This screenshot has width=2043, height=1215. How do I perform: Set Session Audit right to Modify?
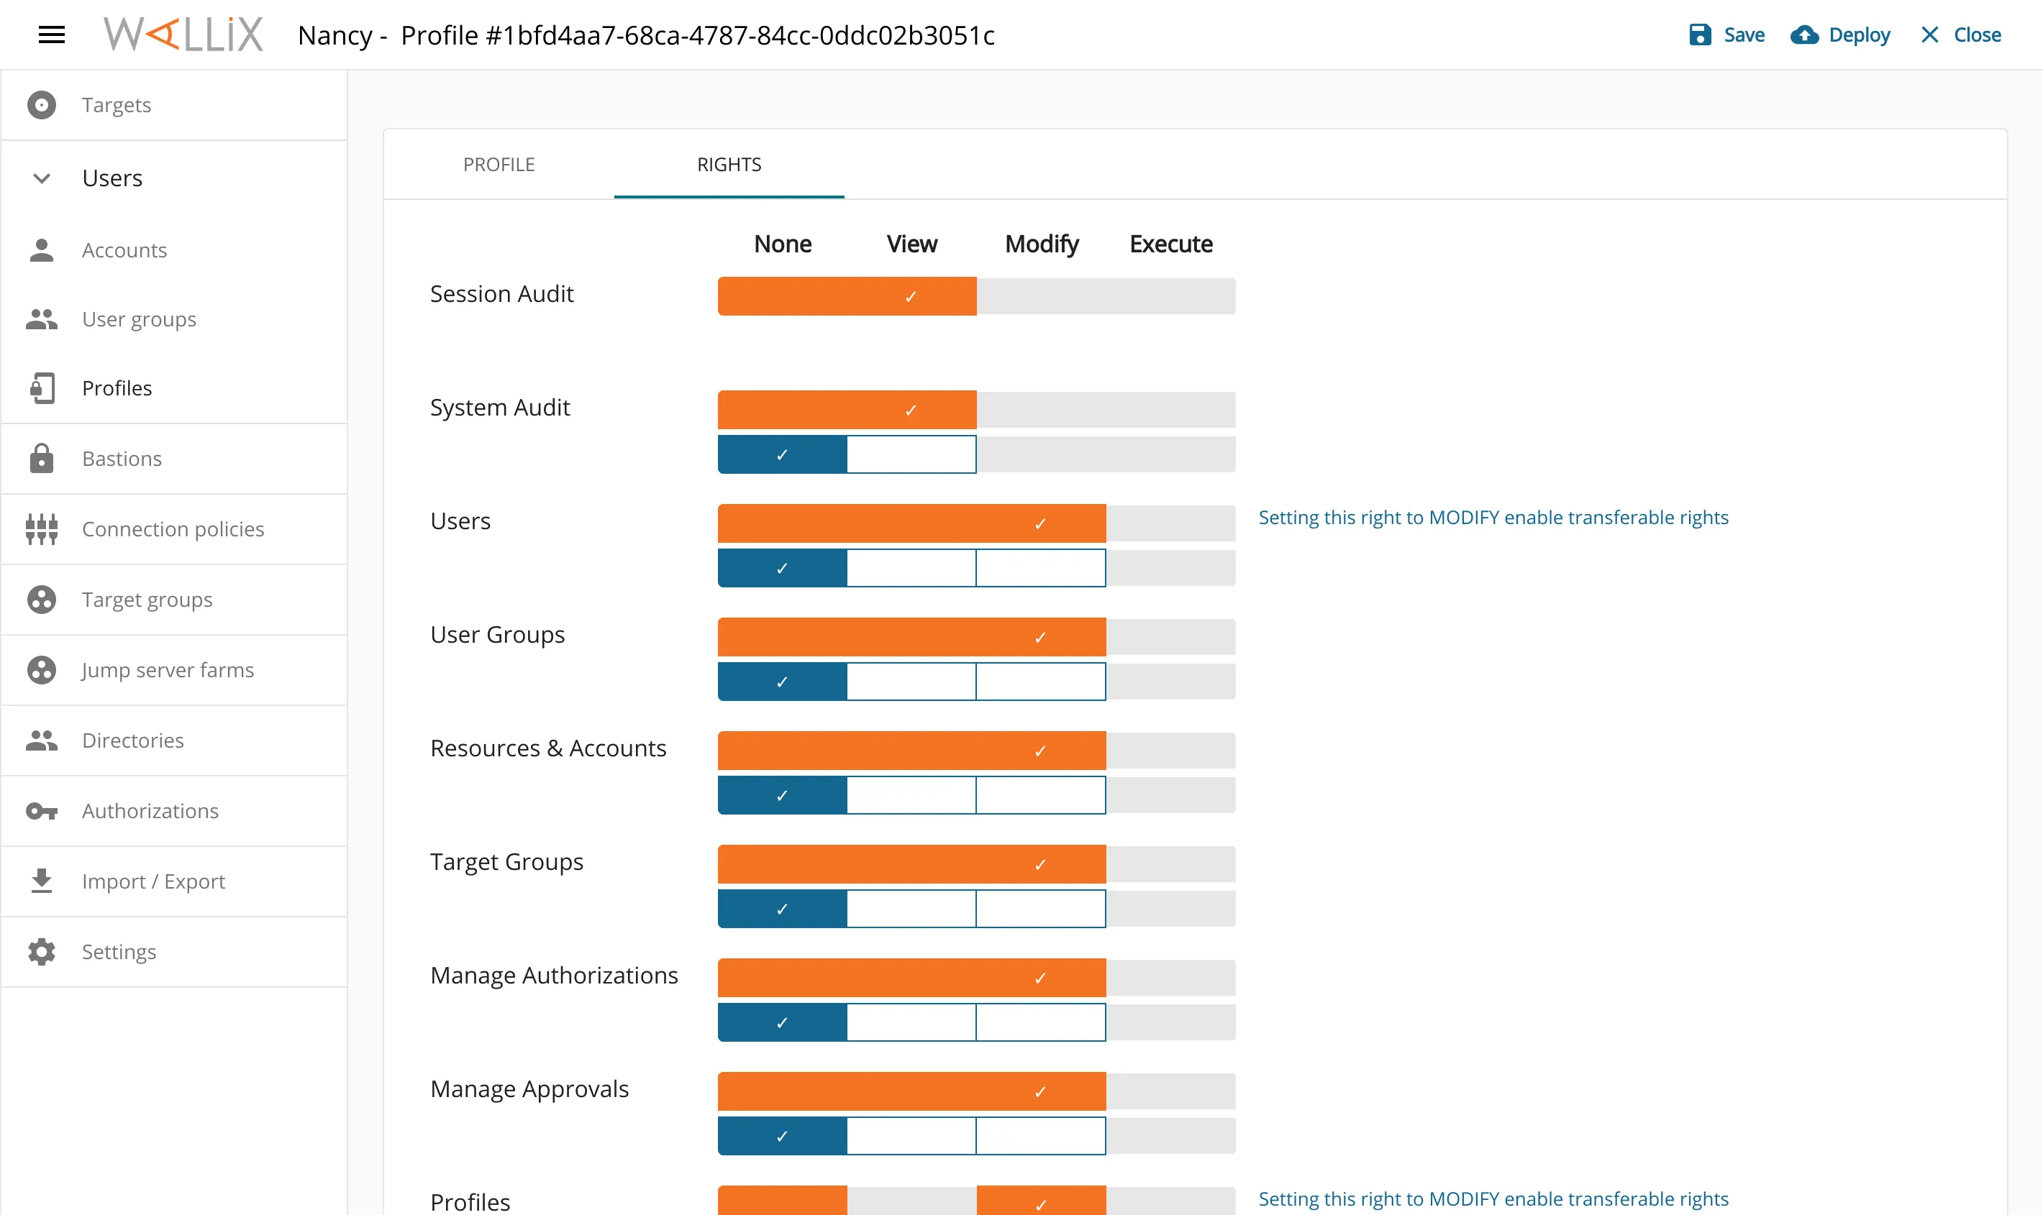pyautogui.click(x=1041, y=295)
